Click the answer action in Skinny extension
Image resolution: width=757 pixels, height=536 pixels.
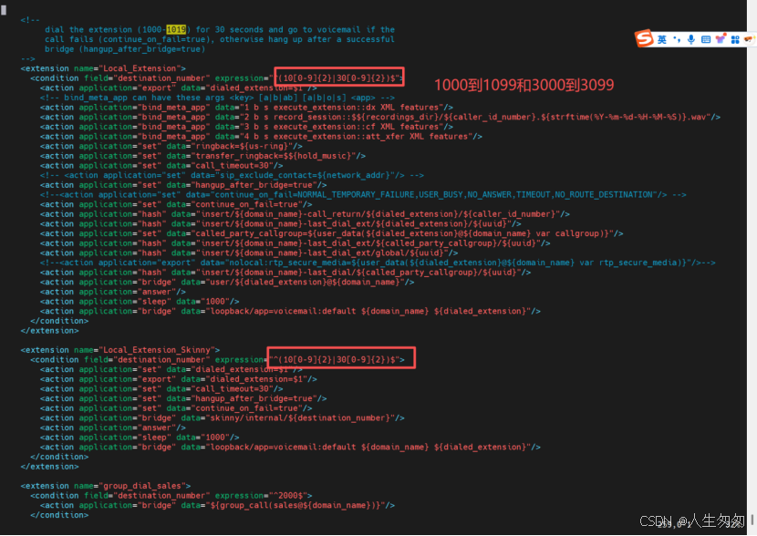[113, 428]
